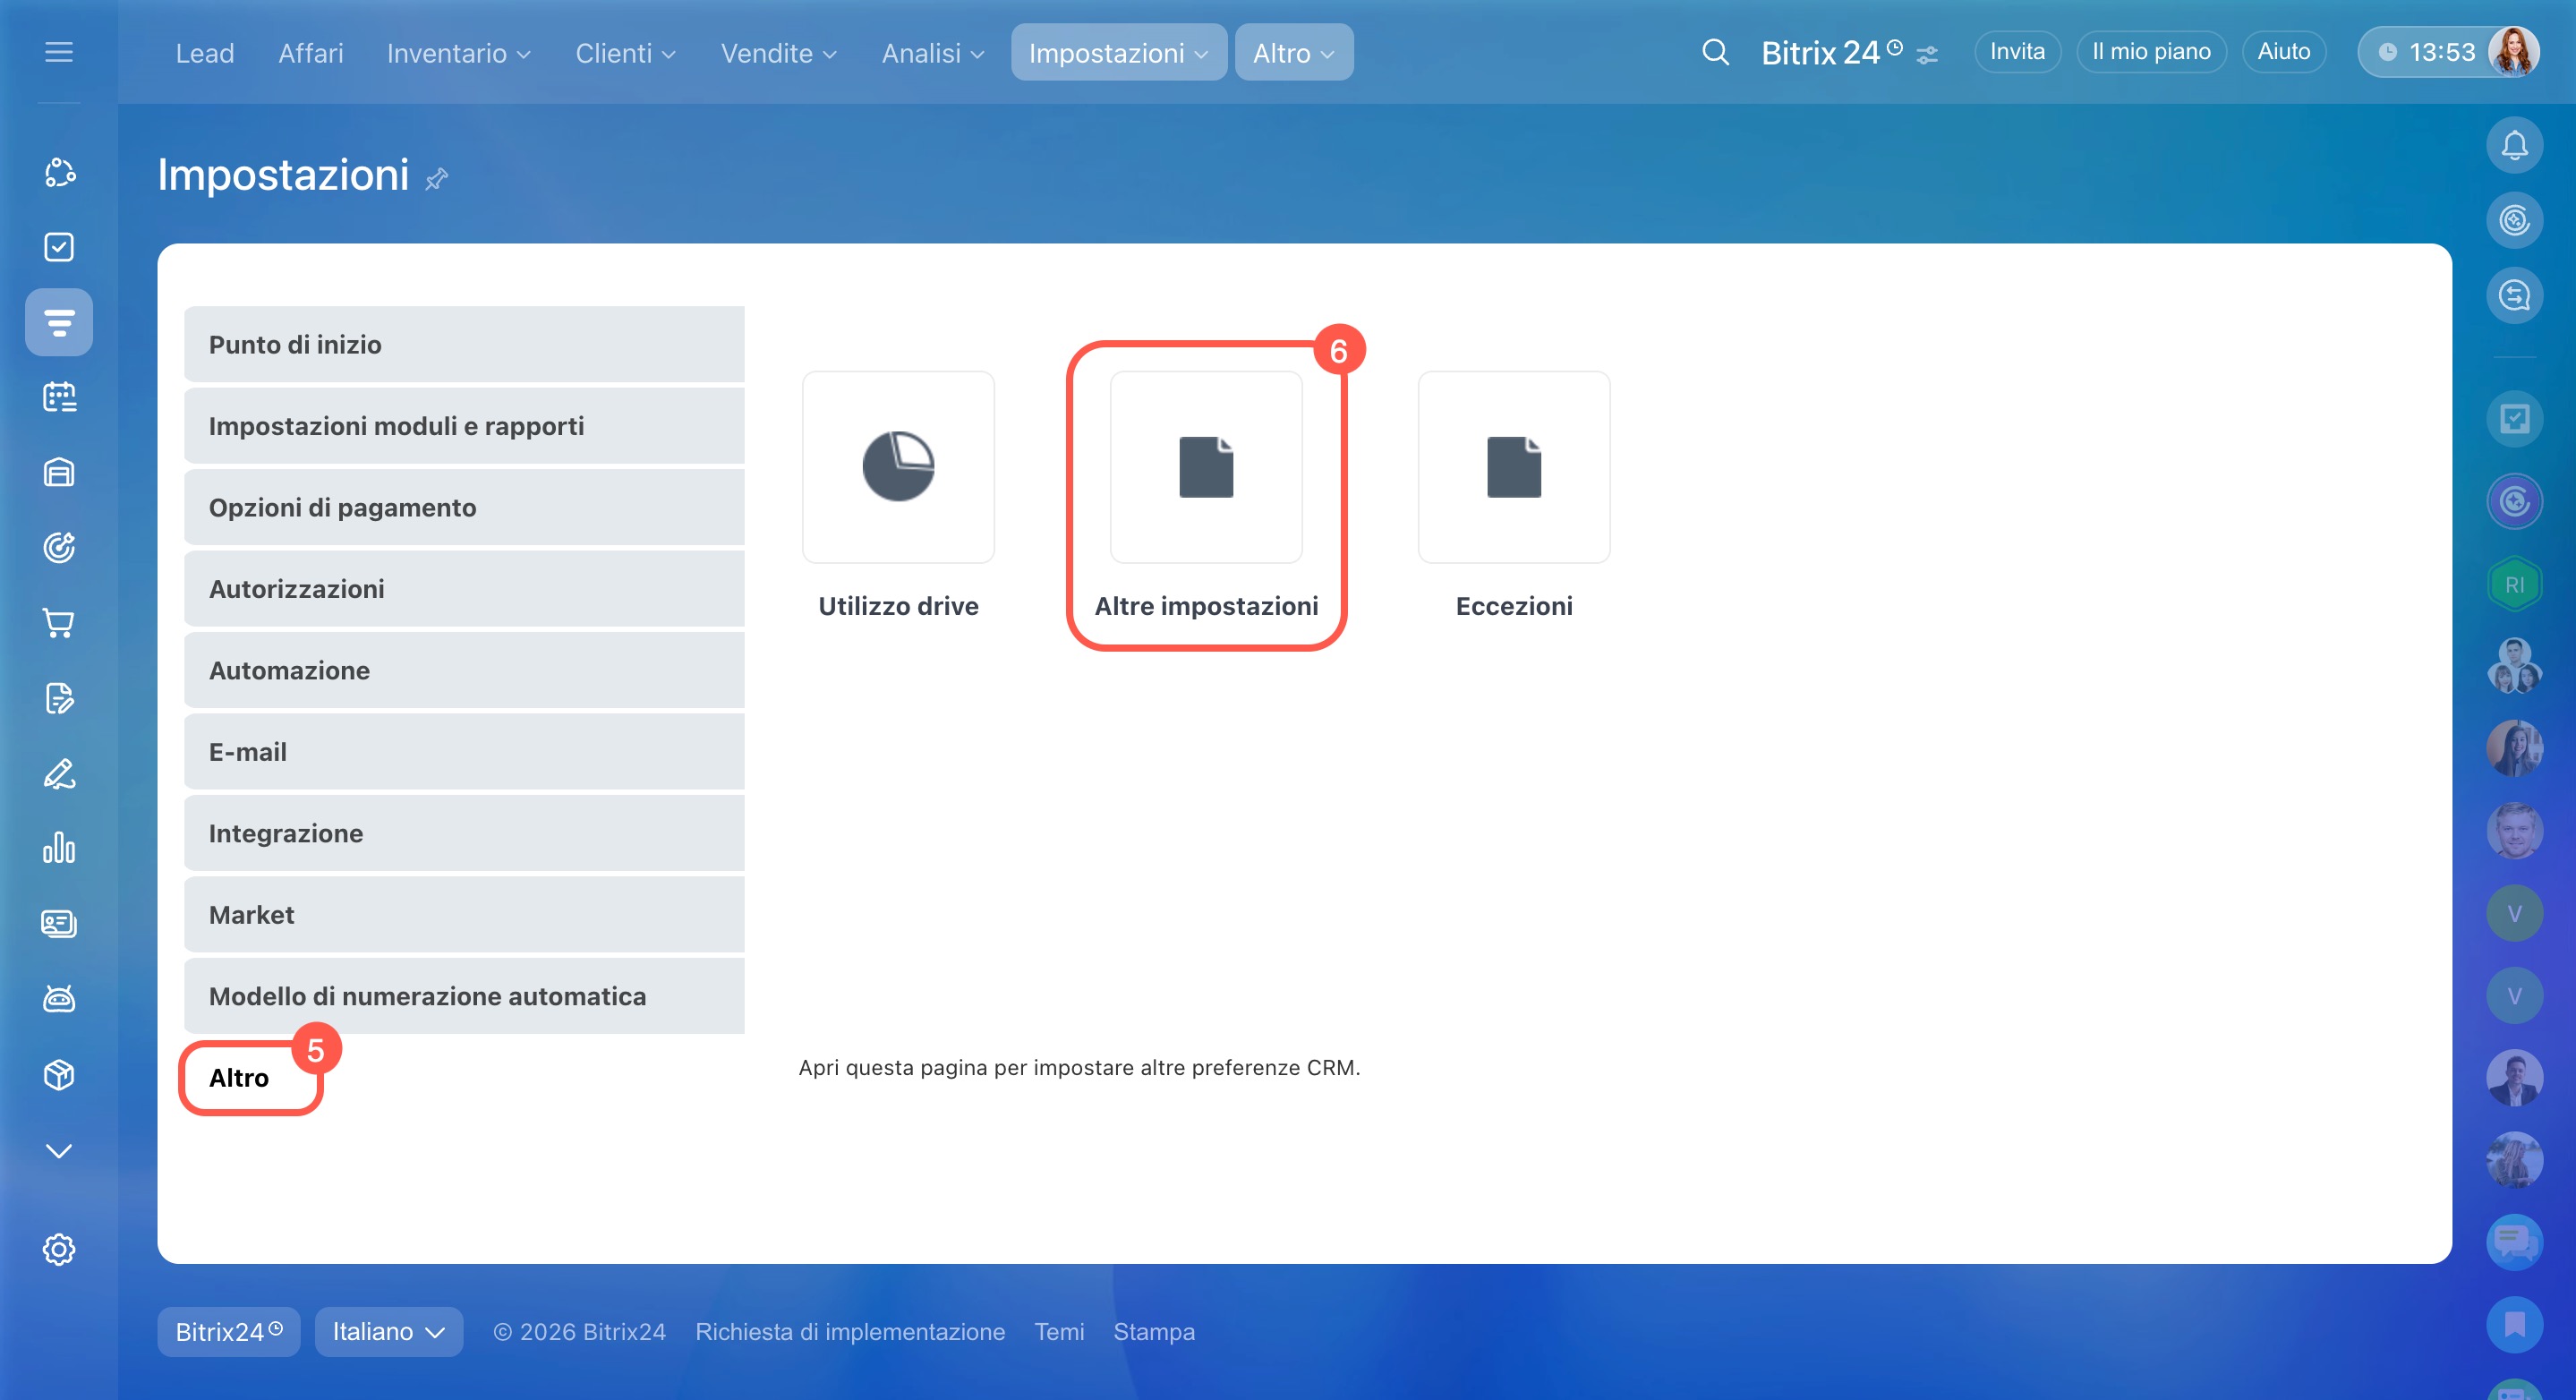
Task: Pin the Impostazioni page title
Action: click(x=437, y=179)
